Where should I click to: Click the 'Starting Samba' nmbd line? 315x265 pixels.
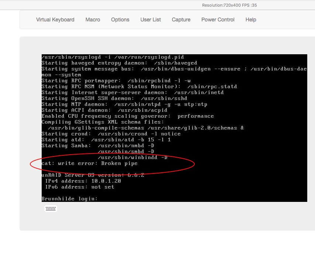pos(98,145)
